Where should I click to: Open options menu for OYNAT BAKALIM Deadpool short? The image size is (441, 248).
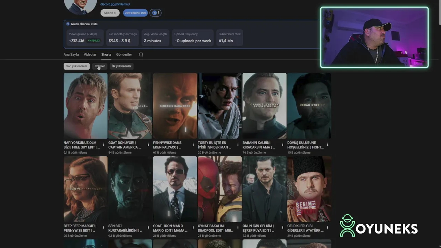point(238,228)
